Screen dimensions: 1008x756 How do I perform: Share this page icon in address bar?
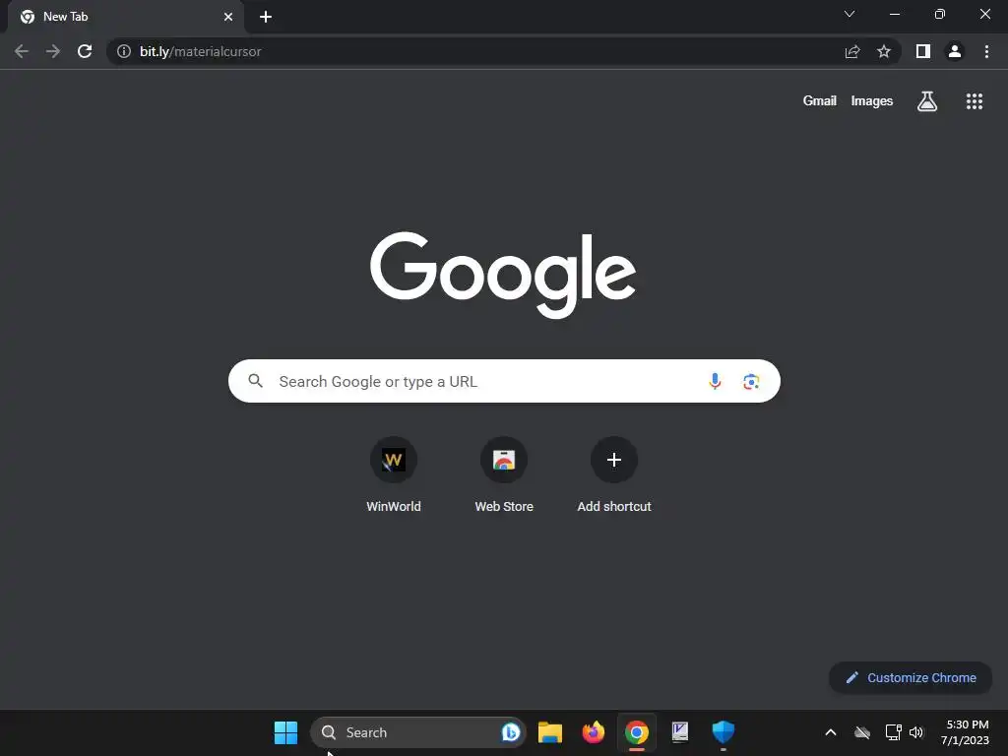852,51
